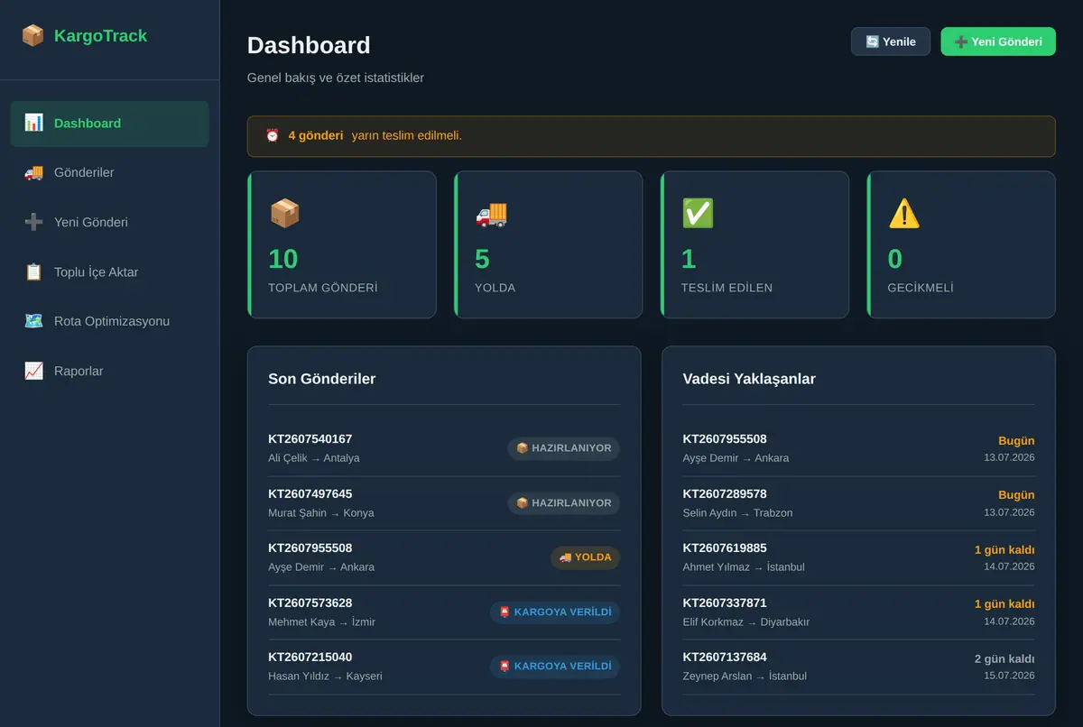The image size is (1083, 727).
Task: Click 'Selin Aydın → Trabzon' route text
Action: coord(737,513)
